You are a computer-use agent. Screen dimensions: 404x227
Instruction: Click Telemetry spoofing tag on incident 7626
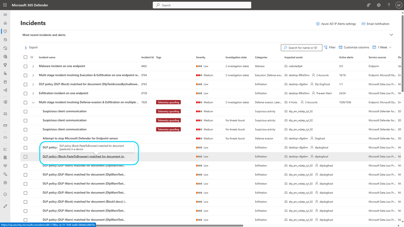(168, 102)
